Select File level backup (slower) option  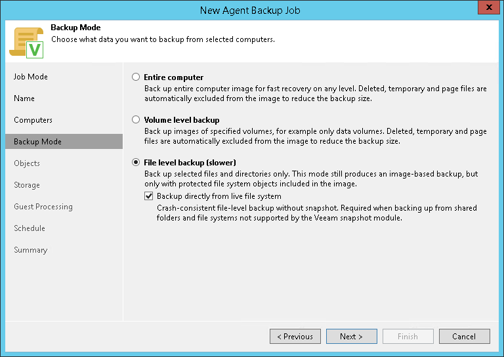click(x=136, y=162)
